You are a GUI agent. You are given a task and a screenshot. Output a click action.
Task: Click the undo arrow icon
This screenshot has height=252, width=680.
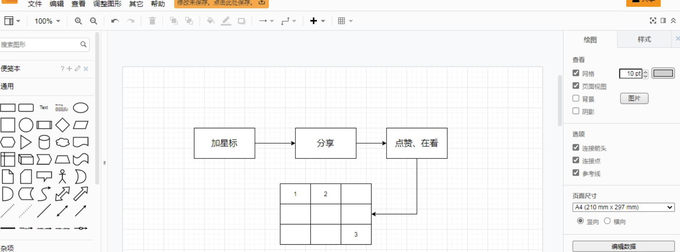pyautogui.click(x=115, y=21)
